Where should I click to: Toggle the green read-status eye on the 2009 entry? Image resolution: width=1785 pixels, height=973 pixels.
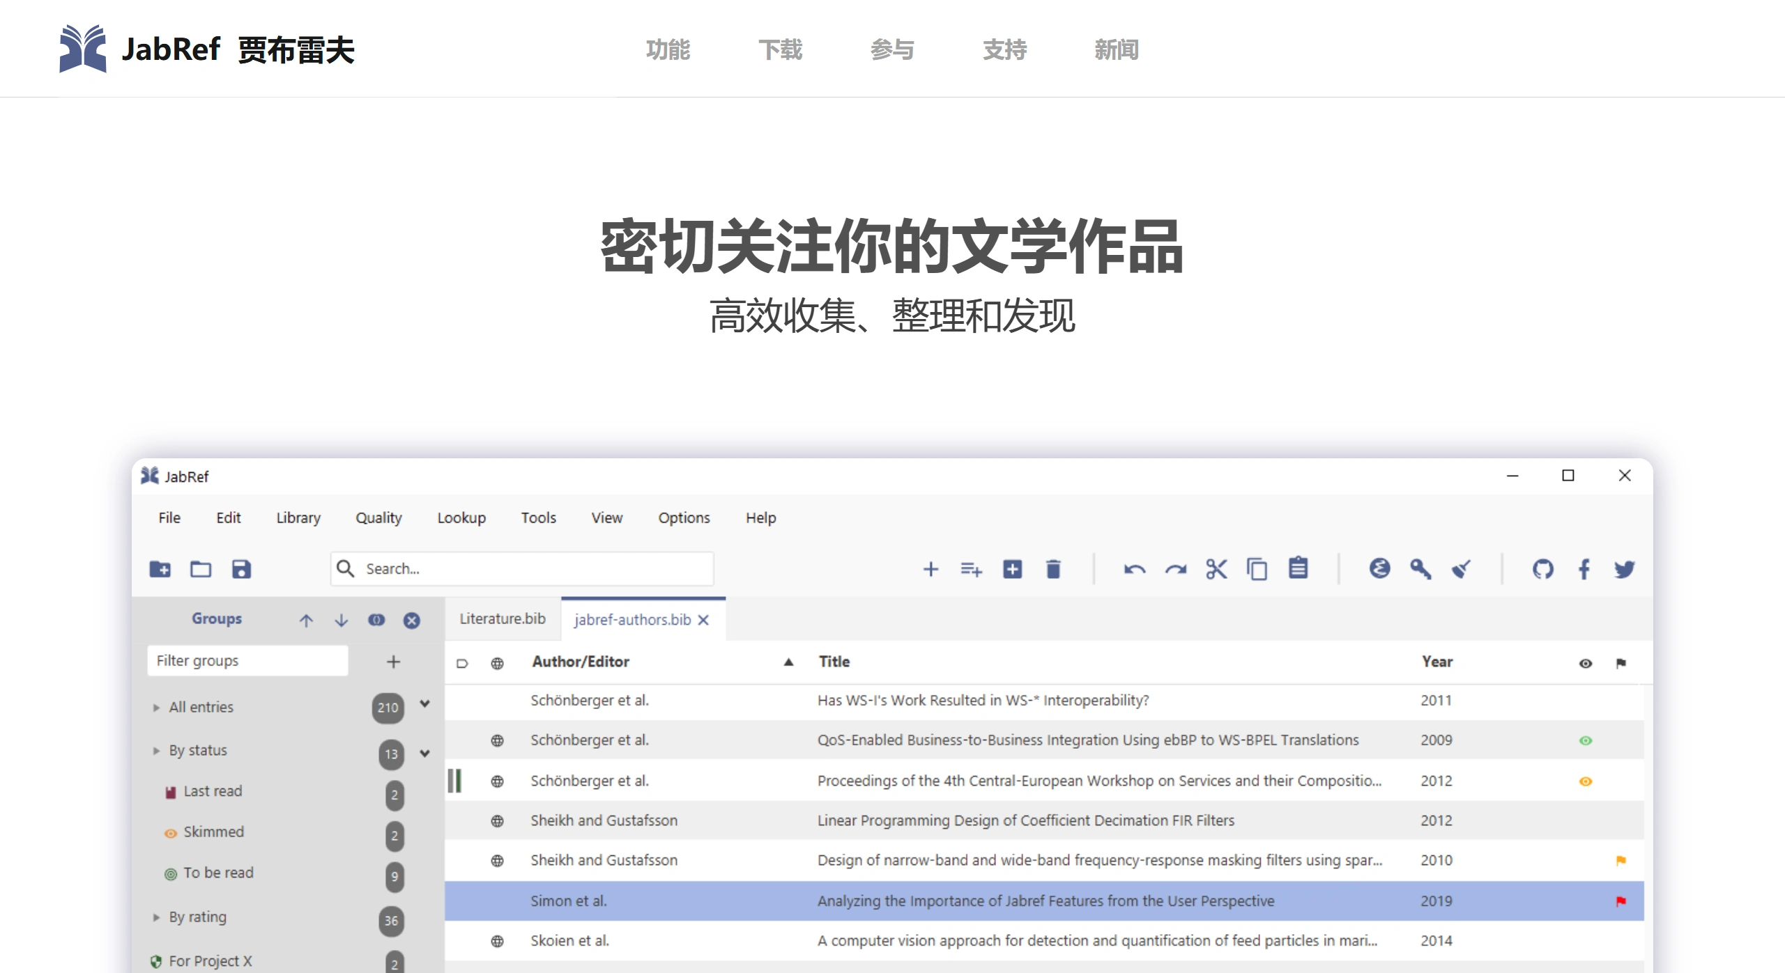click(1587, 740)
